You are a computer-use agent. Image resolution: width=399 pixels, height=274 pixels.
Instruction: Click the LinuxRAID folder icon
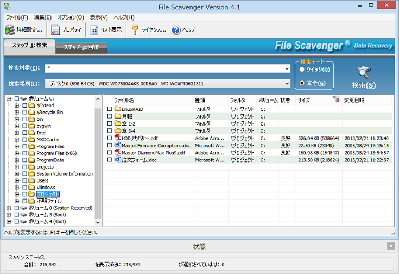[117, 109]
